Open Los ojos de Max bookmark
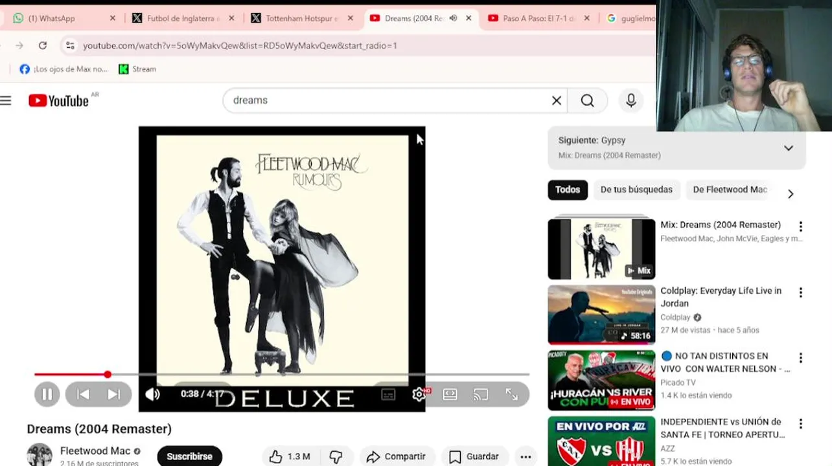832x466 pixels. coord(64,69)
